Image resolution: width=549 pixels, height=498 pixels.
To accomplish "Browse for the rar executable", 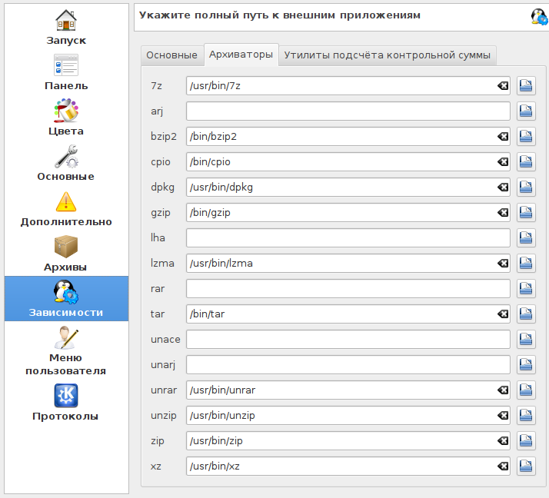I will click(526, 289).
